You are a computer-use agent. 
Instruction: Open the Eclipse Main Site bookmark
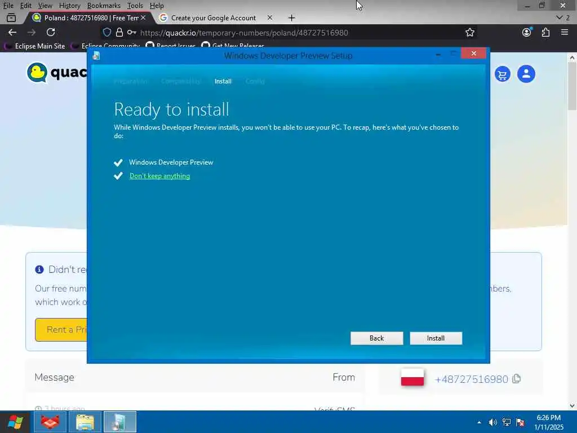coord(34,46)
